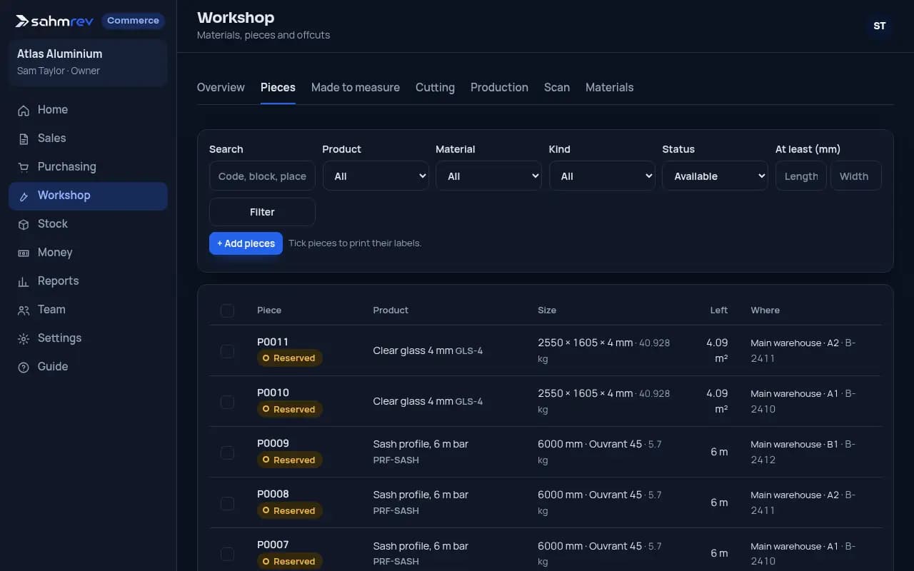Open the ST user avatar

point(880,26)
